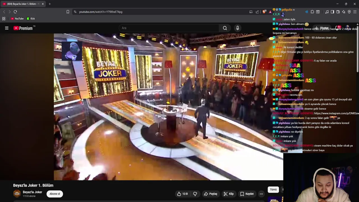Open the browser playlist music note icon

[x=327, y=12]
